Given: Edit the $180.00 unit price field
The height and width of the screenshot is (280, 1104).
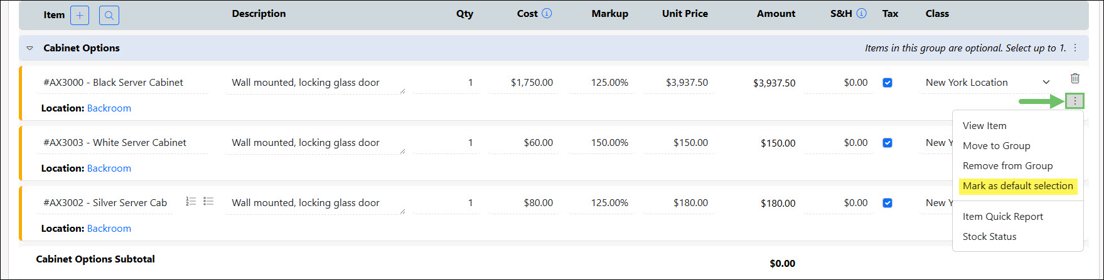Looking at the screenshot, I should tap(678, 203).
